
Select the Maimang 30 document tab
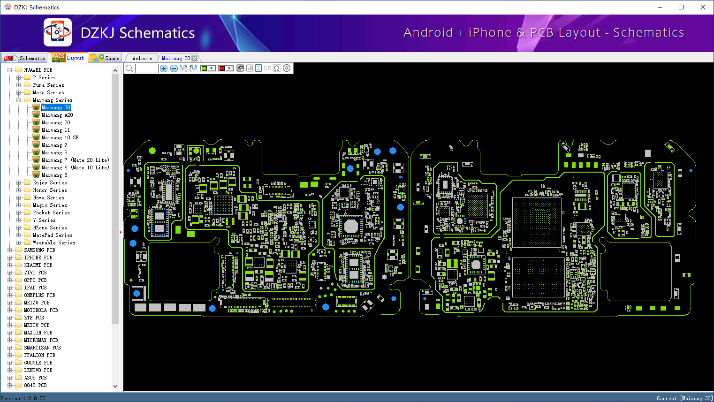pyautogui.click(x=176, y=58)
